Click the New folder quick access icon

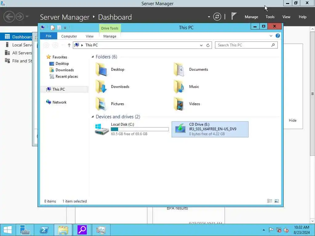[x=59, y=28]
